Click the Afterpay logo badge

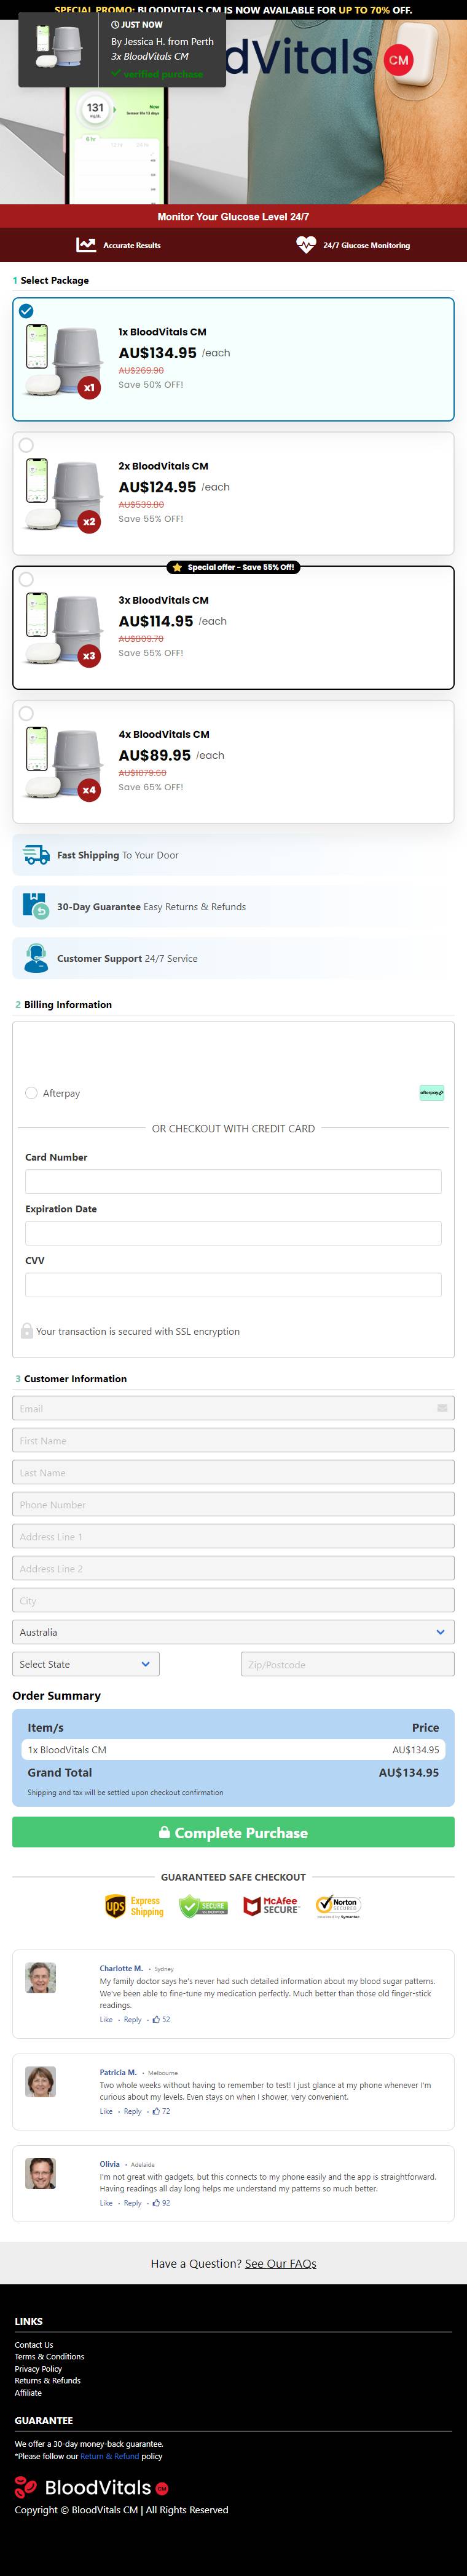click(431, 1093)
